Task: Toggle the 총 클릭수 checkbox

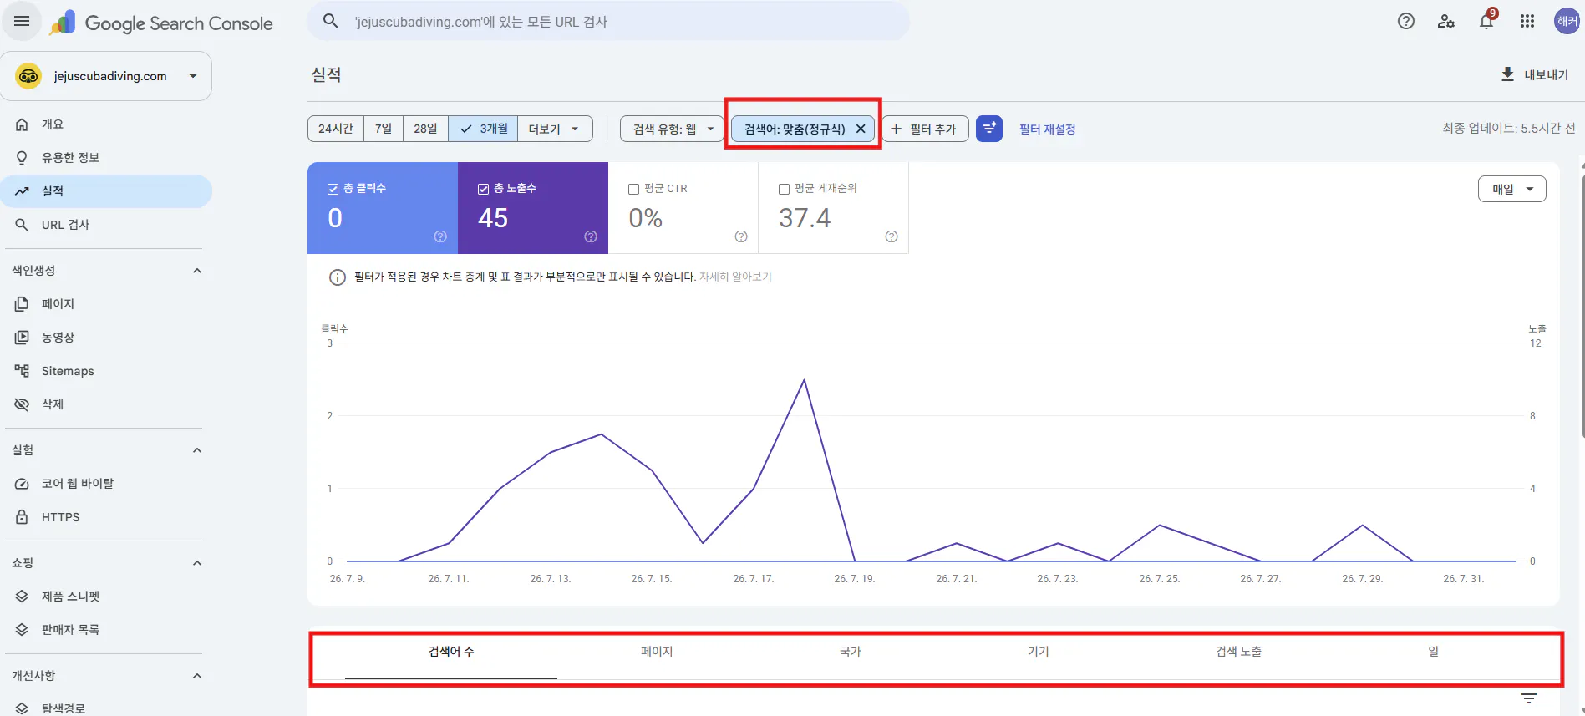Action: (333, 190)
